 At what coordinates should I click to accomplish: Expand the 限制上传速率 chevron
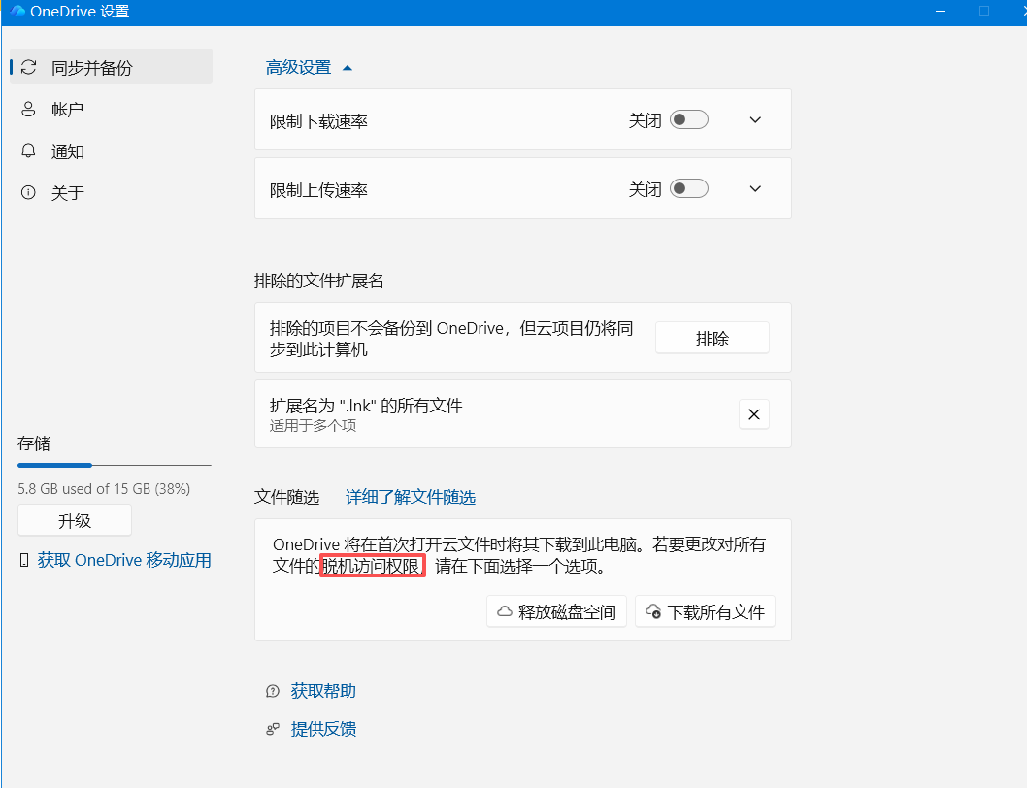click(x=755, y=188)
